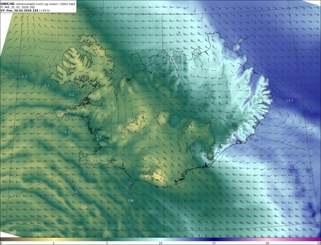Viewport: 321px width, 245px height.
Task: Click the 5.2 value label on the map
Action: [x=72, y=95]
